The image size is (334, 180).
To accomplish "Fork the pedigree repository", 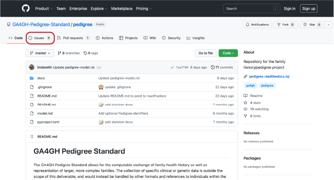I will pyautogui.click(x=286, y=25).
